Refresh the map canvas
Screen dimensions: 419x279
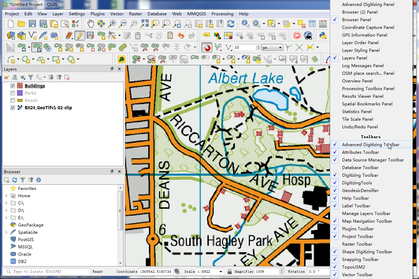[x=230, y=24]
